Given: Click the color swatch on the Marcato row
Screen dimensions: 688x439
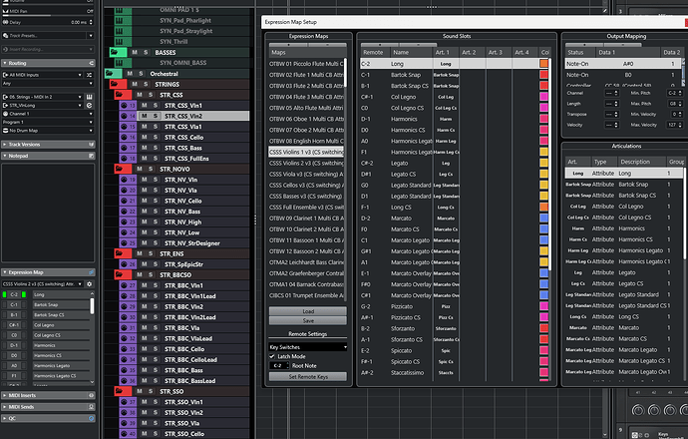Looking at the screenshot, I should click(x=543, y=219).
